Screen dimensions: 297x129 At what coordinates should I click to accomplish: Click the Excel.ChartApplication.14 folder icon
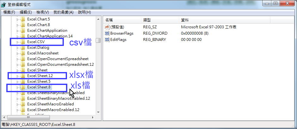click(x=23, y=36)
